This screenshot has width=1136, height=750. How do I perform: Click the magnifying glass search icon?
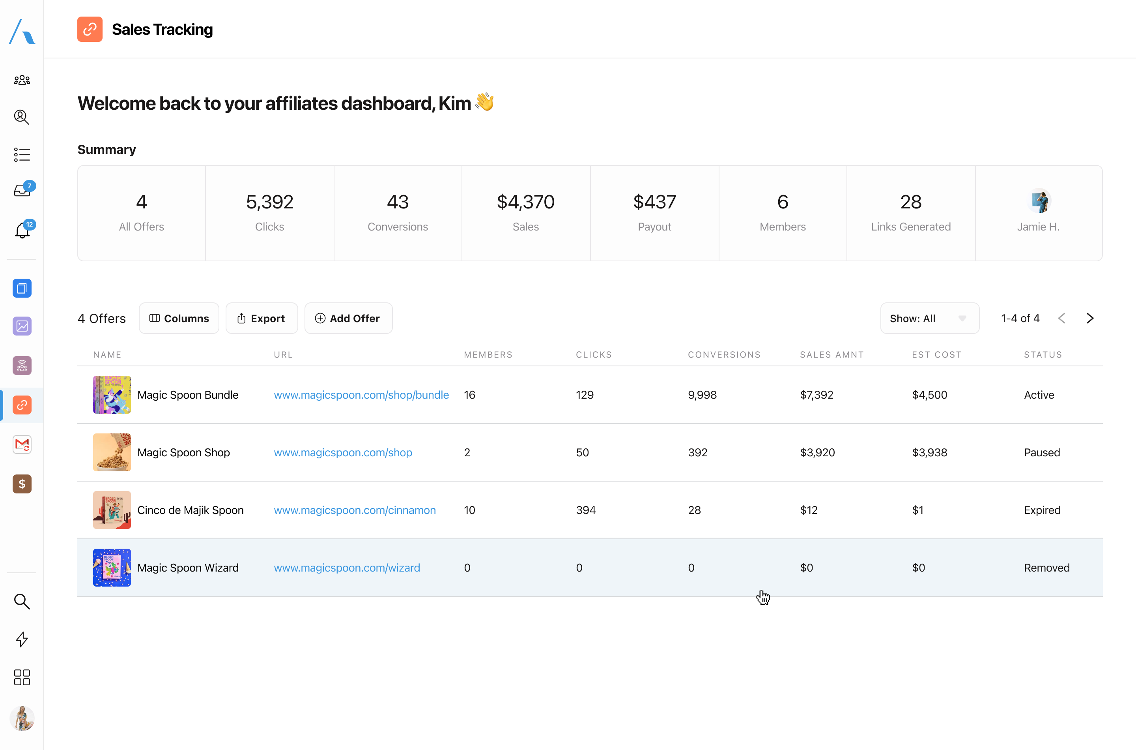pos(22,601)
